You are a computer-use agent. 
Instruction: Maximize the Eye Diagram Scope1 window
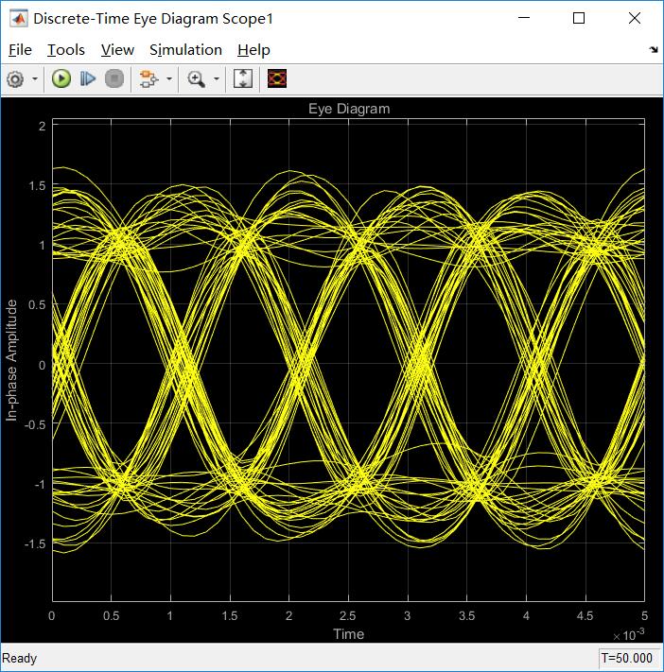(579, 18)
